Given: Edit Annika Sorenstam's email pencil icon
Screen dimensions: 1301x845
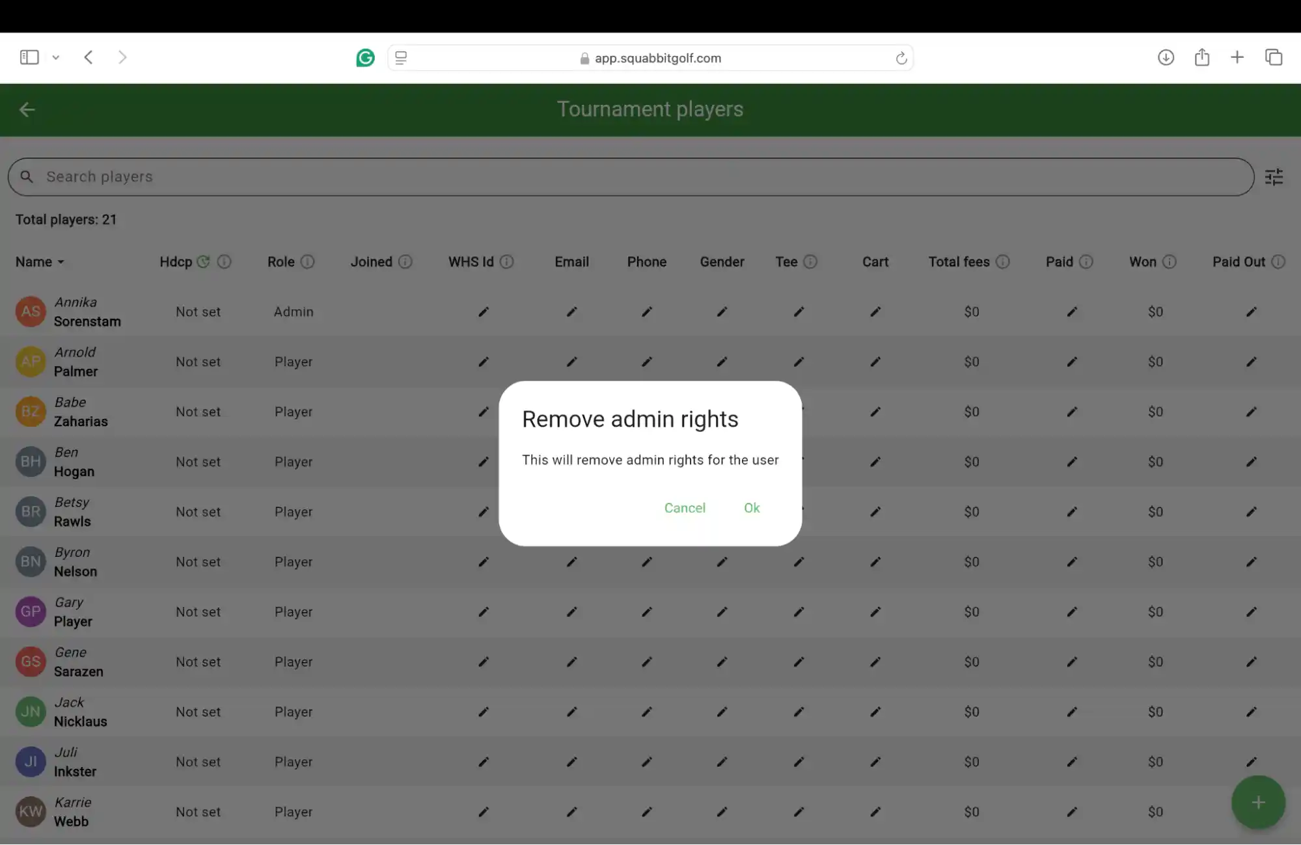Looking at the screenshot, I should (571, 312).
